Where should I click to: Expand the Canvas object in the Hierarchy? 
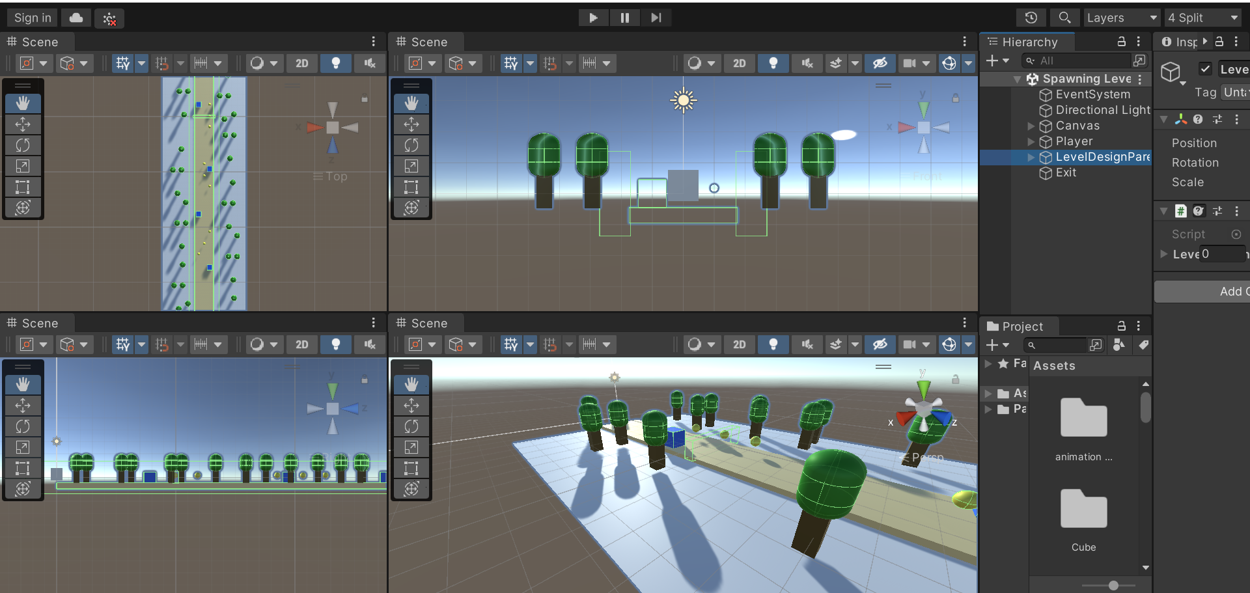1031,126
